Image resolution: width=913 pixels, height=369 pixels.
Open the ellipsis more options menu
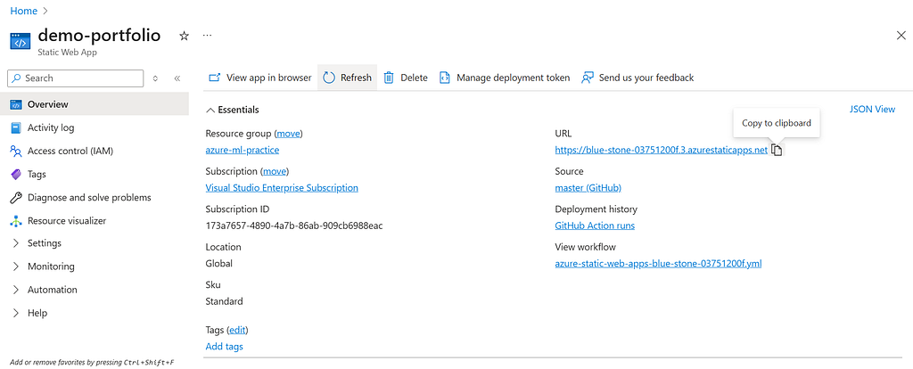207,36
